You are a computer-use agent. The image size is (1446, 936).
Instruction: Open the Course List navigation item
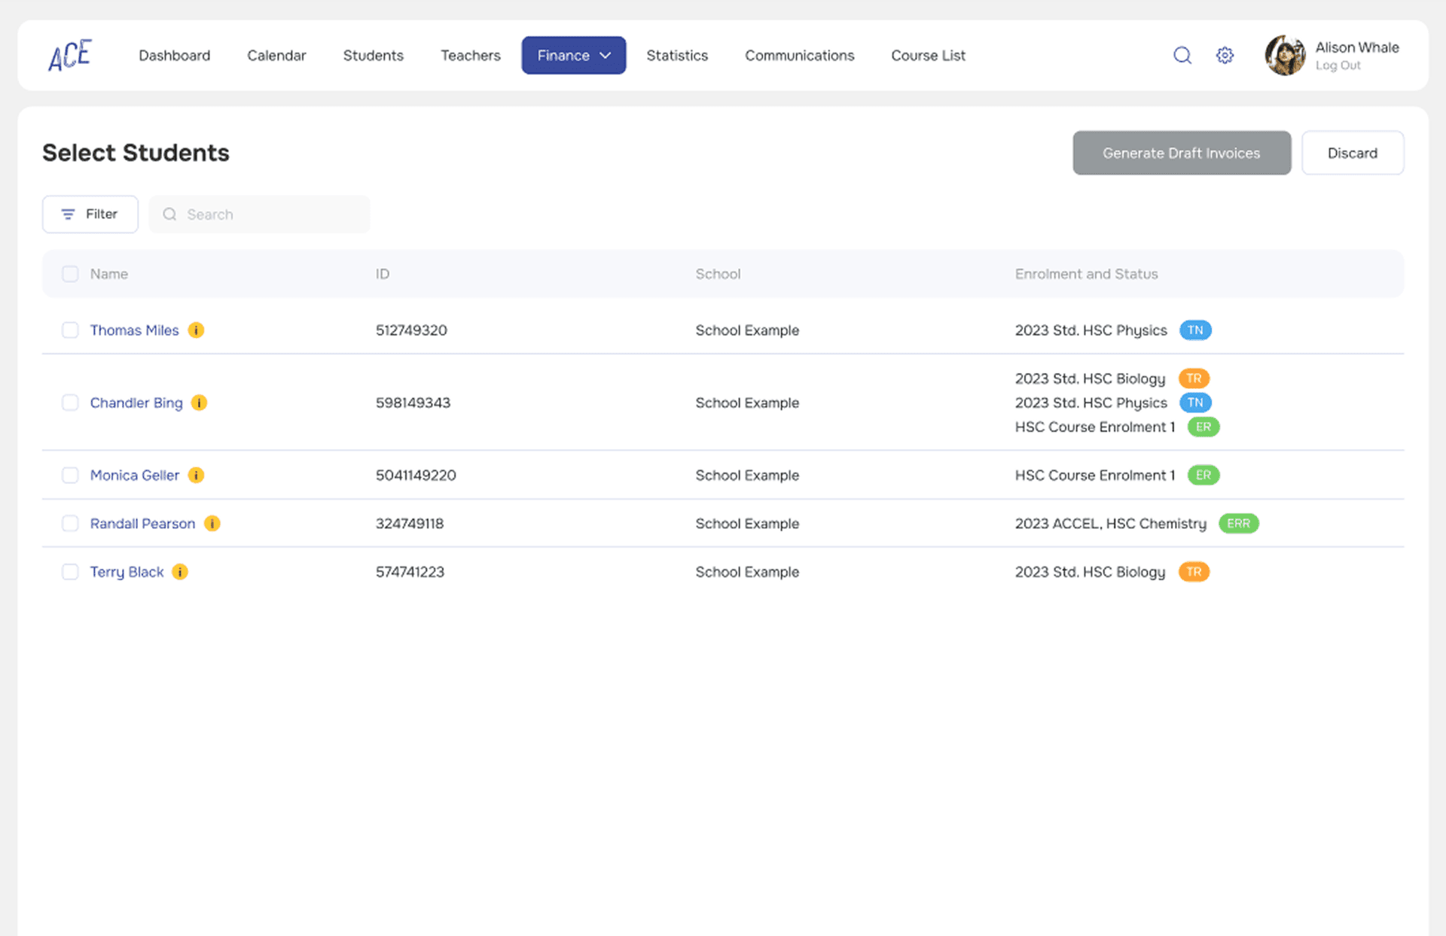(x=928, y=55)
